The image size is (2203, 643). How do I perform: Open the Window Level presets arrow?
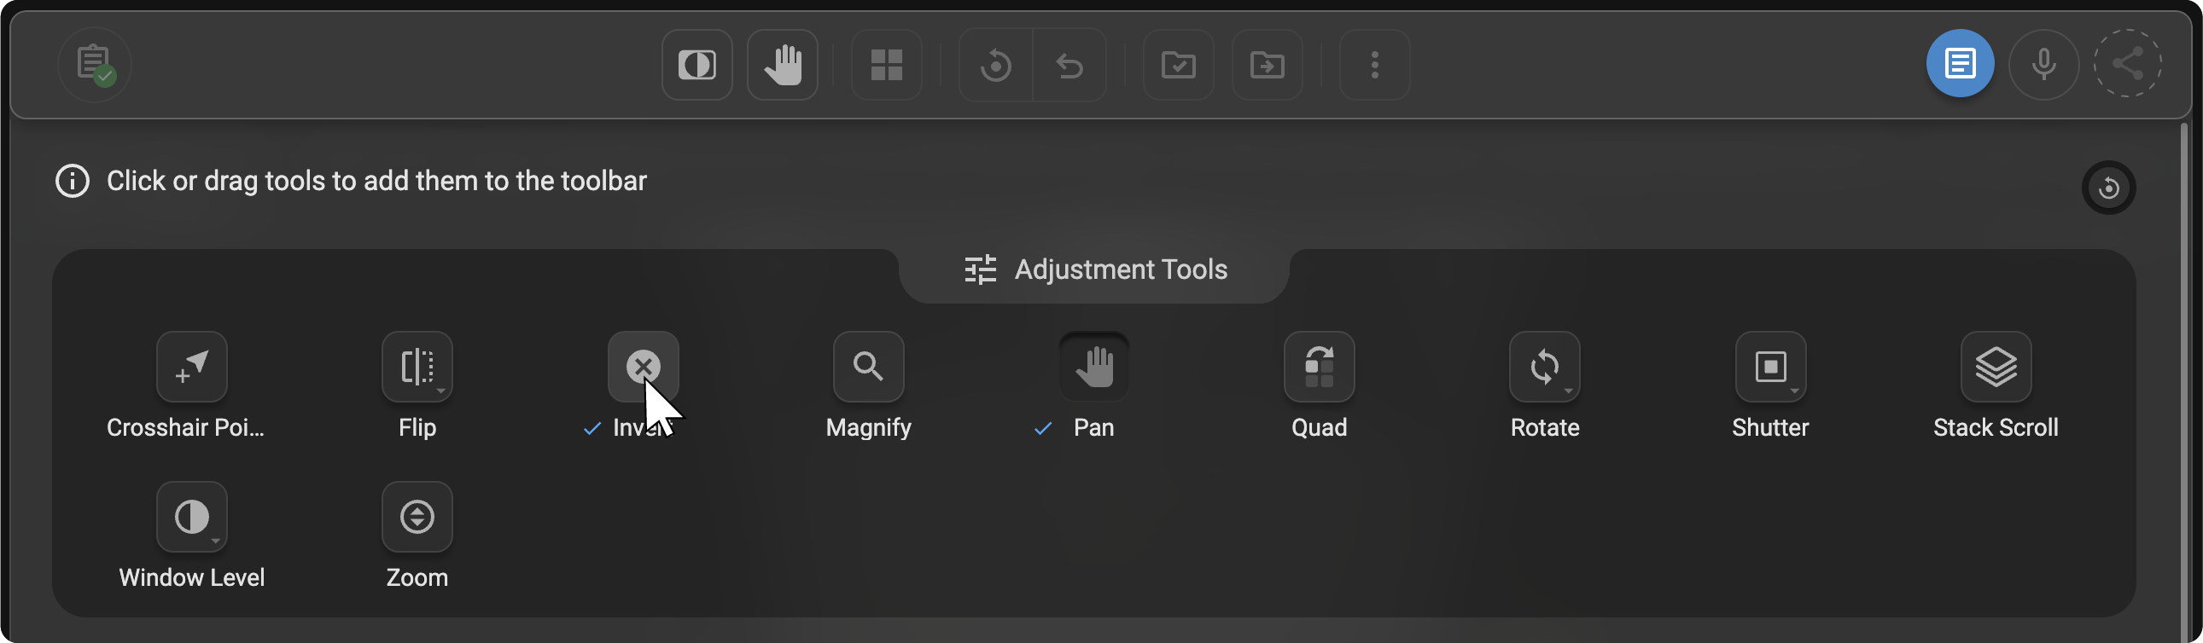[215, 542]
